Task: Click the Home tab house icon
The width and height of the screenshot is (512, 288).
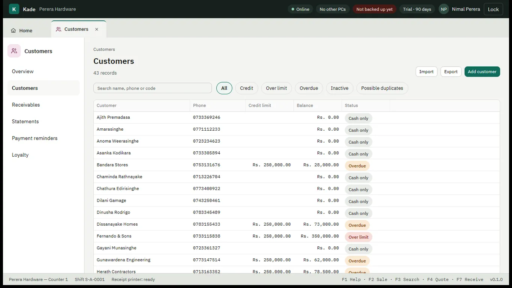Action: tap(13, 31)
